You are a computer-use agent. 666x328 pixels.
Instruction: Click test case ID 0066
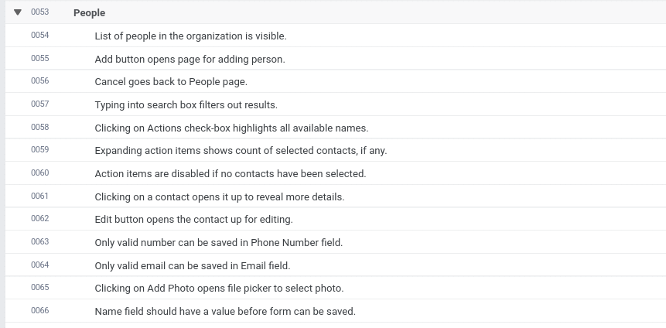click(x=39, y=311)
